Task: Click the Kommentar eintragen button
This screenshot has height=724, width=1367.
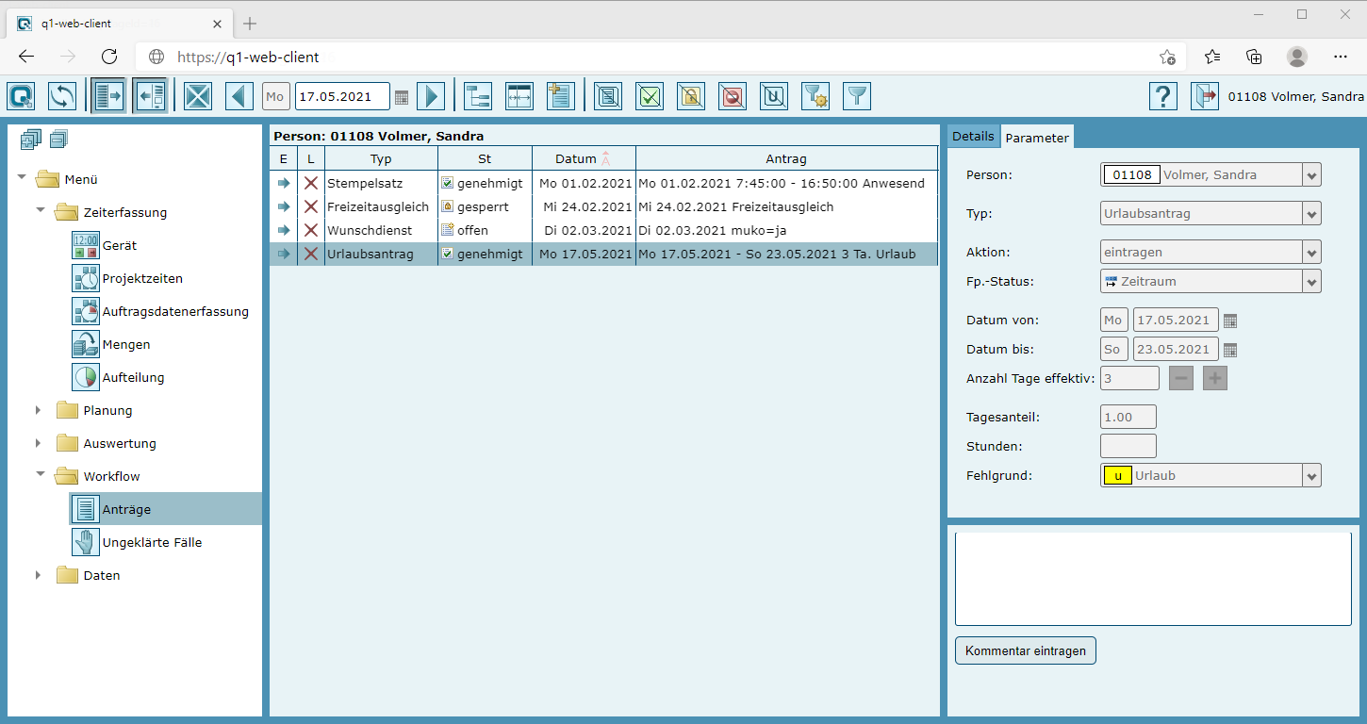Action: coord(1025,650)
